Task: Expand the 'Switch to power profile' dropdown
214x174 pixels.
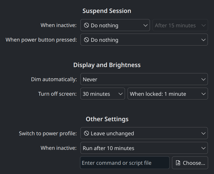Action: tap(144, 133)
